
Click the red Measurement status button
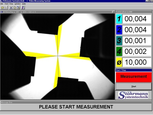click(134, 77)
